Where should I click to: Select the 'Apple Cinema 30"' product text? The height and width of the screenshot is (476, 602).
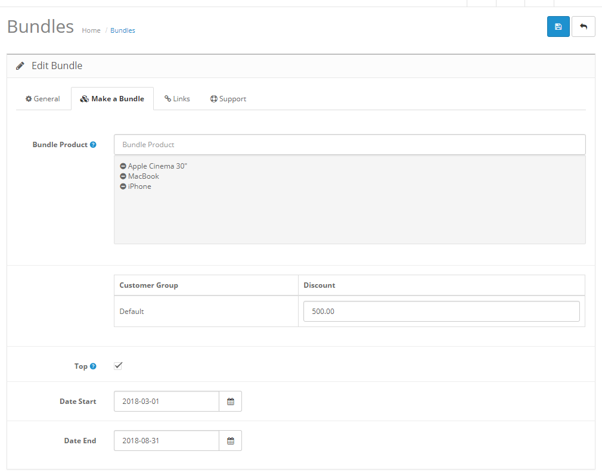pos(157,166)
